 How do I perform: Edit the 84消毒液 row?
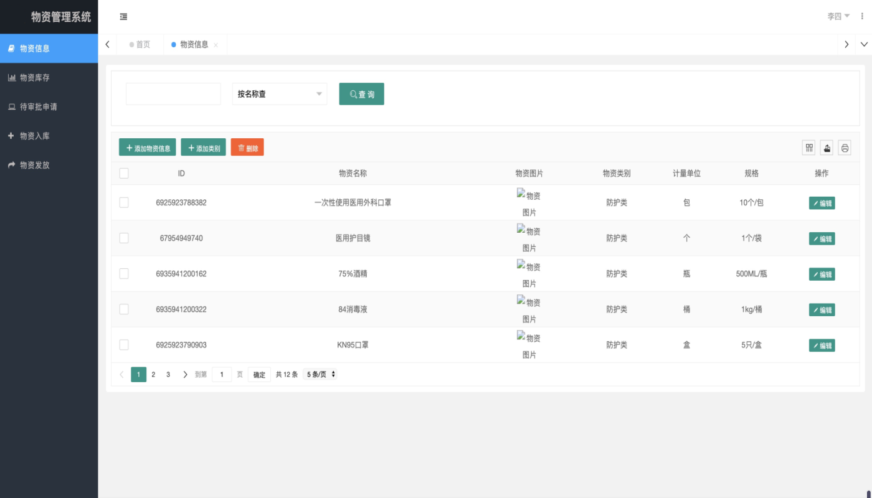pos(822,309)
